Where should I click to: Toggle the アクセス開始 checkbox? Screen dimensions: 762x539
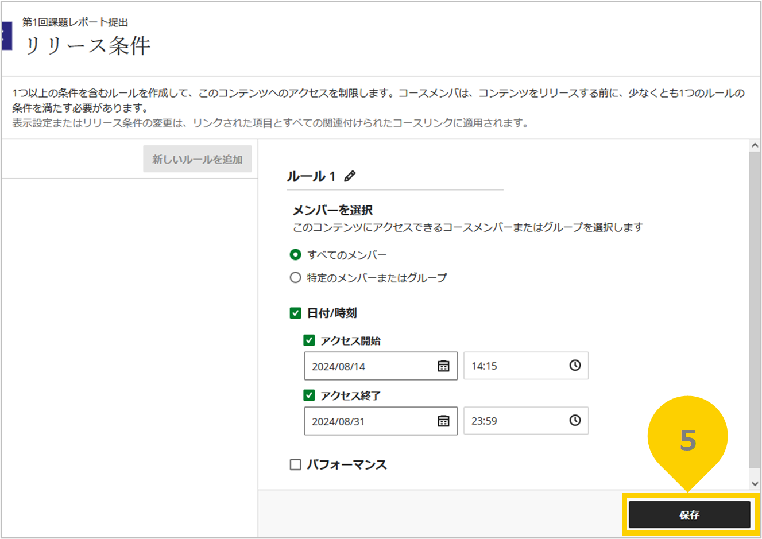coord(309,340)
